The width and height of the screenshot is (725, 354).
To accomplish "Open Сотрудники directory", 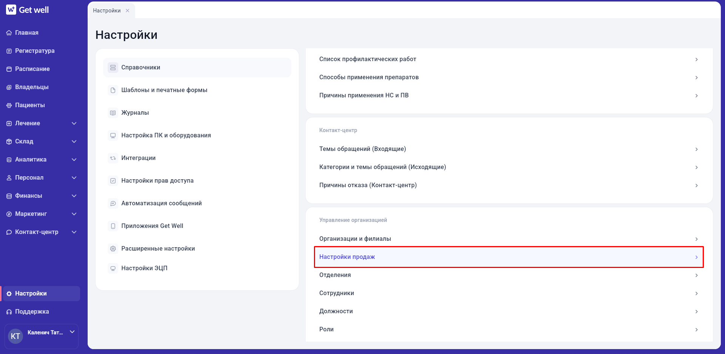I will click(509, 293).
